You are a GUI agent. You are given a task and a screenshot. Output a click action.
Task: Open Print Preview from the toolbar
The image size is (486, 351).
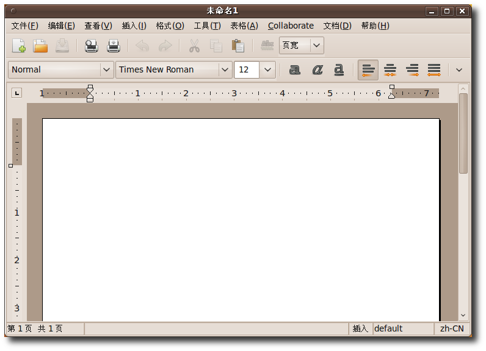pos(92,46)
